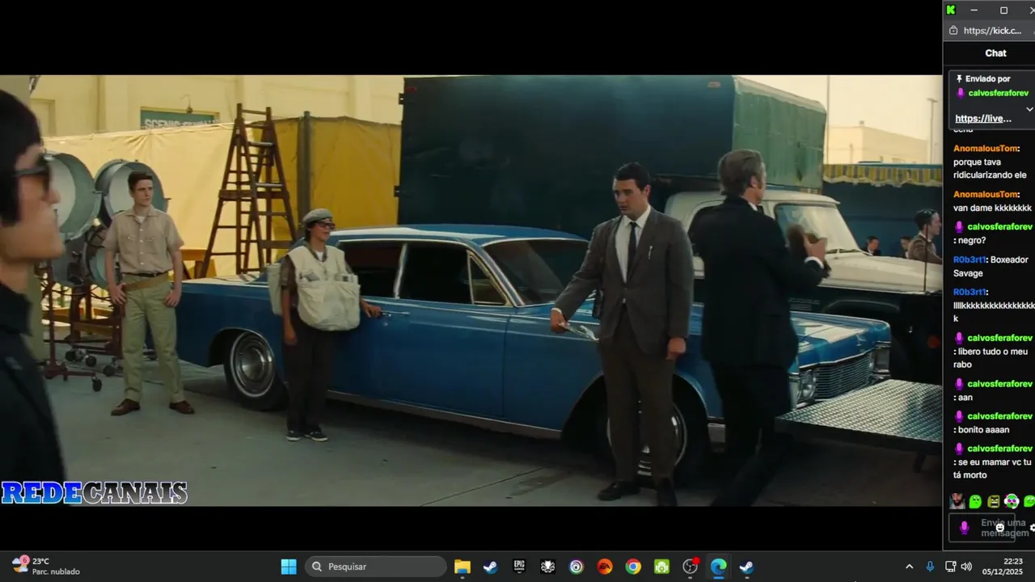This screenshot has height=582, width=1035.
Task: Click the movie video to pause playback
Action: coord(471,291)
